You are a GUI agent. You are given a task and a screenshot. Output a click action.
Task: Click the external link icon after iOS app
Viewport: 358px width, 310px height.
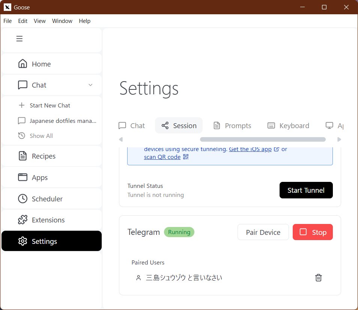(276, 149)
